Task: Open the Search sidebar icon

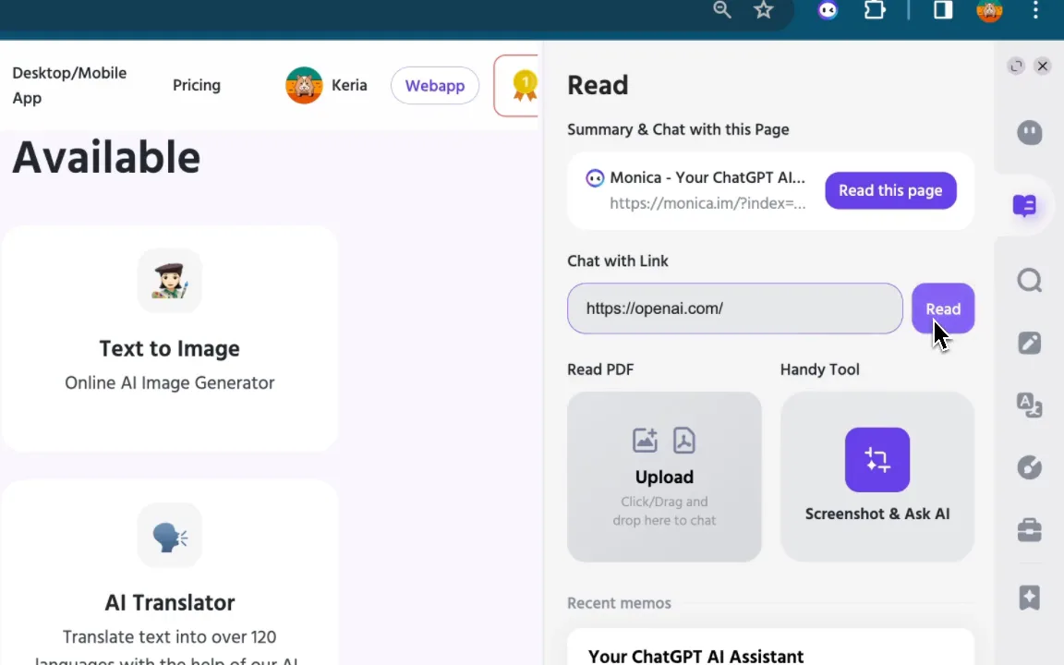Action: [1030, 280]
